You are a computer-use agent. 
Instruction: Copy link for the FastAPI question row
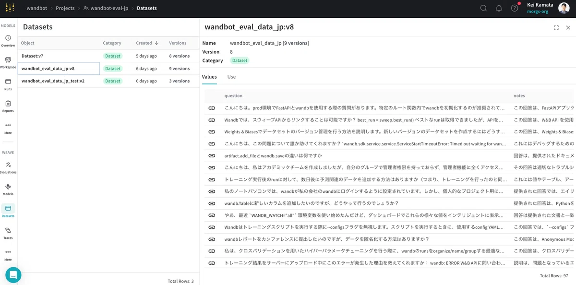(212, 108)
